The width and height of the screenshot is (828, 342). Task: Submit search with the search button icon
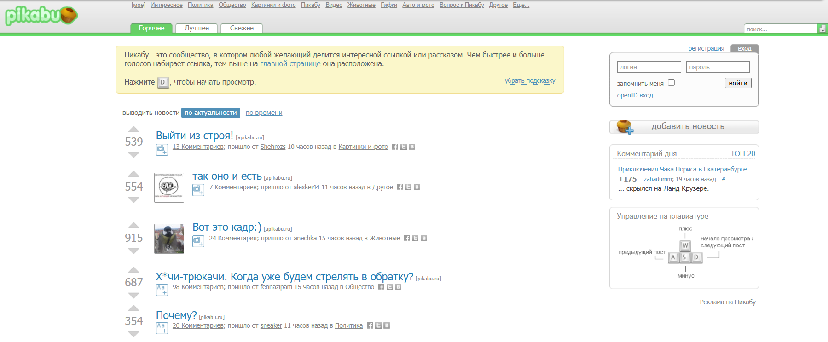(822, 28)
